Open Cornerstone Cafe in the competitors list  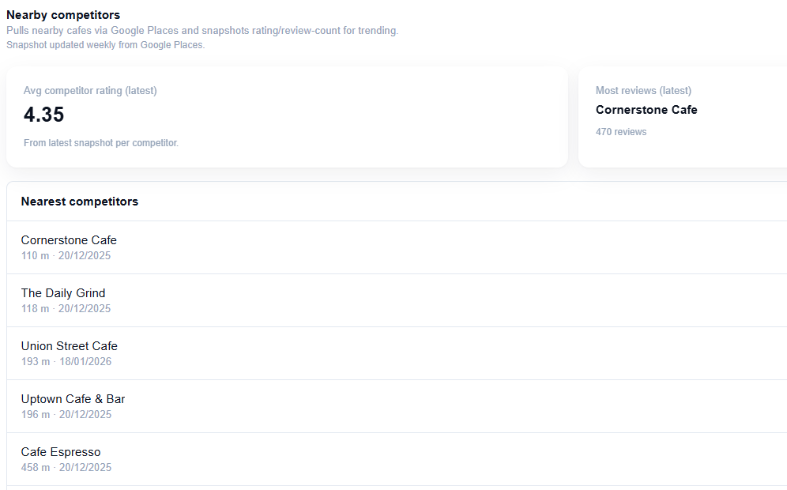pyautogui.click(x=69, y=240)
